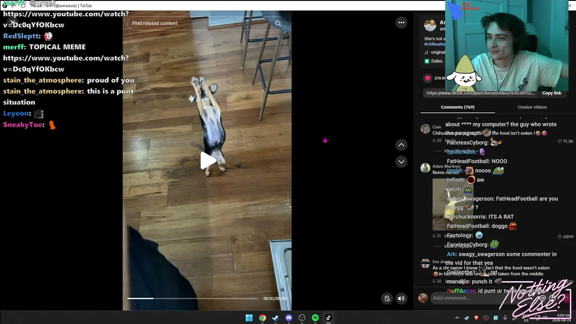Image resolution: width=576 pixels, height=324 pixels.
Task: Open Cam's commenter avatar
Action: pyautogui.click(x=425, y=129)
